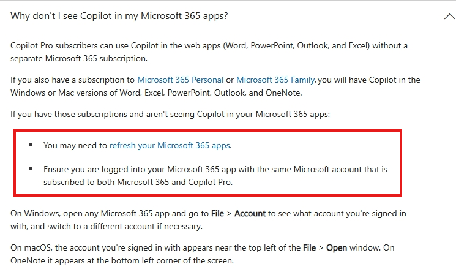Click the "If you also have a subscription" text
The height and width of the screenshot is (272, 456).
pyautogui.click(x=73, y=80)
